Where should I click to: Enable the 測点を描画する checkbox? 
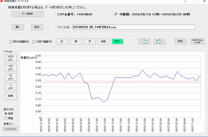[x=11, y=42]
